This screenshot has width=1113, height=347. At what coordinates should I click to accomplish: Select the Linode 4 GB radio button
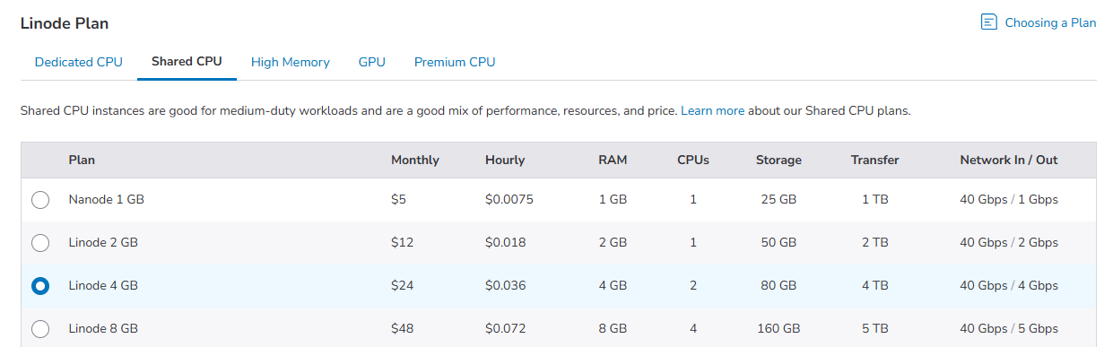[x=40, y=286]
